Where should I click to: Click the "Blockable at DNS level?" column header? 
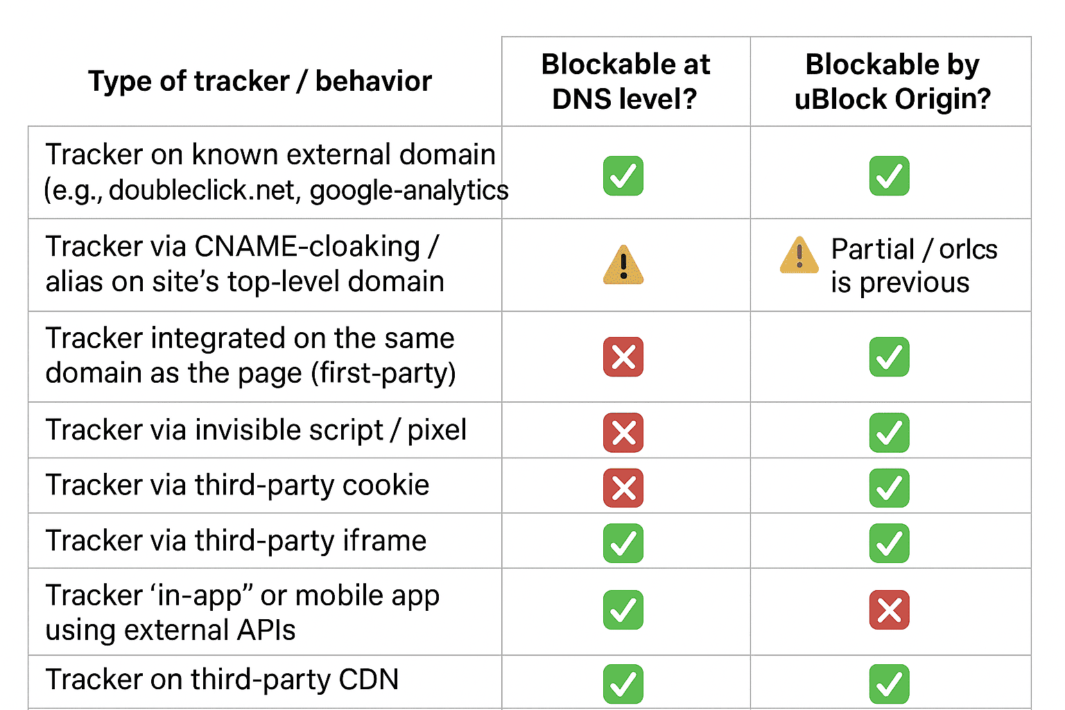625,82
